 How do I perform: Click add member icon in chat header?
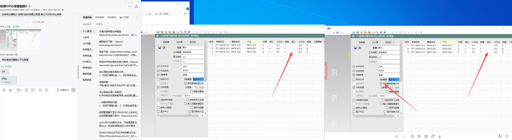pos(137,6)
